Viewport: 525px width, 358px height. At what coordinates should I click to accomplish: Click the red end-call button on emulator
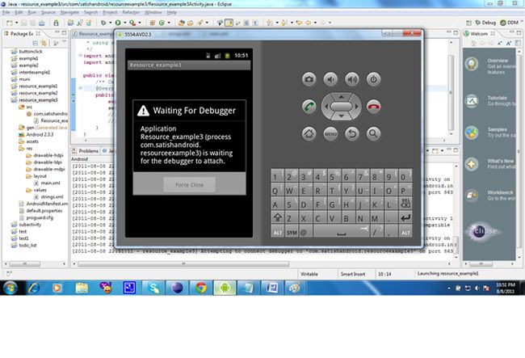tap(373, 107)
